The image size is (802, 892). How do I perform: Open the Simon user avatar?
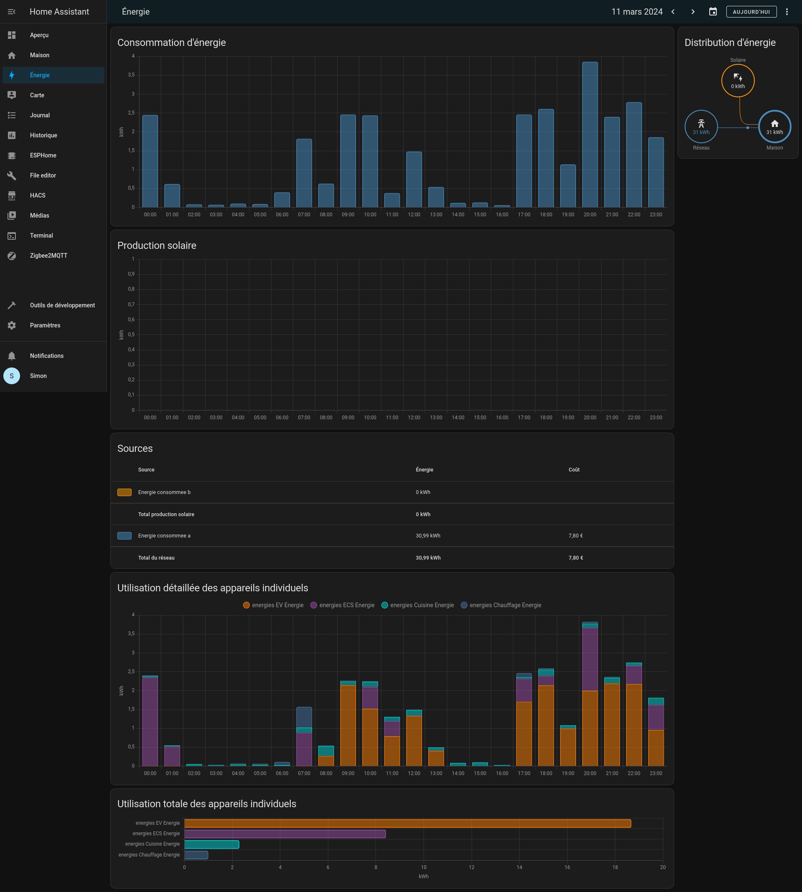coord(12,376)
